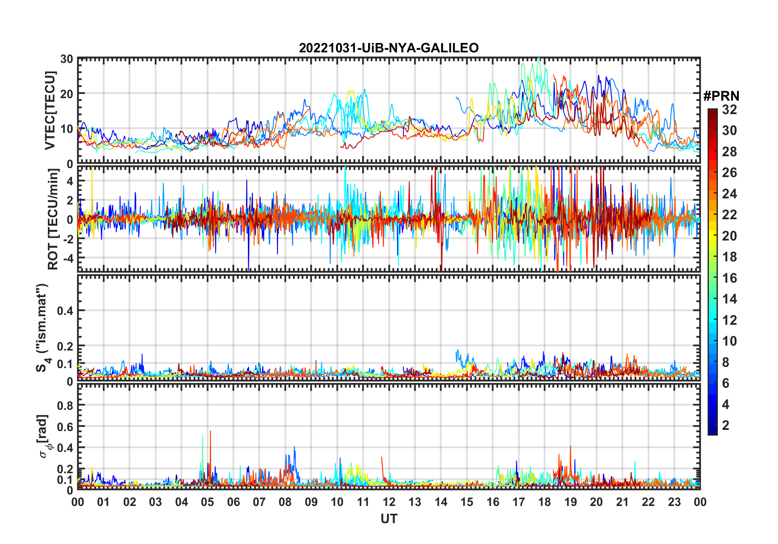Click UT axis hour tick 05

tap(207, 502)
